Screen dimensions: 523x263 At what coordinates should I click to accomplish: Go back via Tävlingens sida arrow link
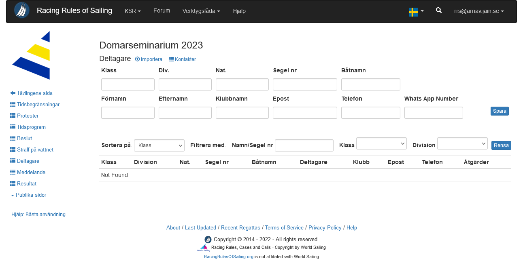(x=31, y=93)
